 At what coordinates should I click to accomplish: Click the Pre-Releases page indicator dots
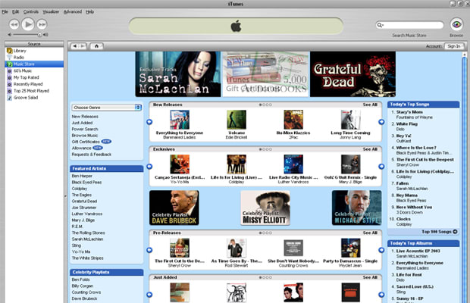click(x=265, y=233)
